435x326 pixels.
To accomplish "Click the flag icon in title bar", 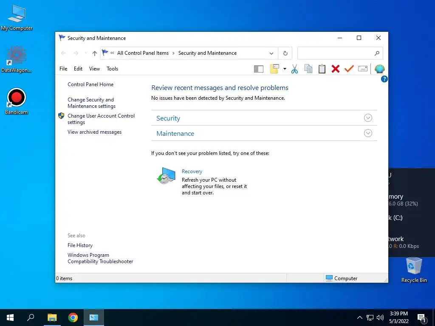I will coord(62,38).
